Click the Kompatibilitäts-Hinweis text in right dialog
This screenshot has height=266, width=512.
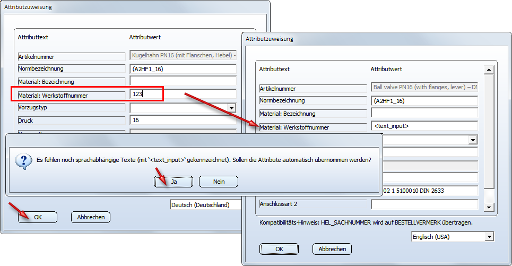point(366,222)
